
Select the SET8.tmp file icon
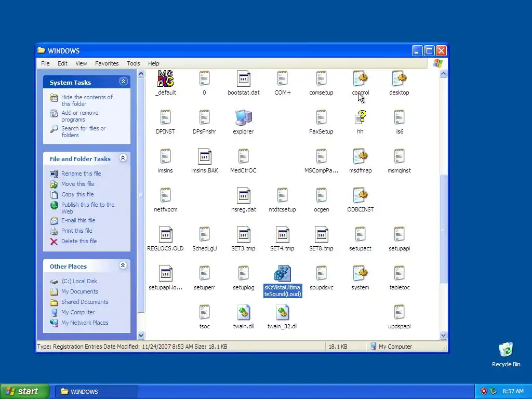coord(321,234)
